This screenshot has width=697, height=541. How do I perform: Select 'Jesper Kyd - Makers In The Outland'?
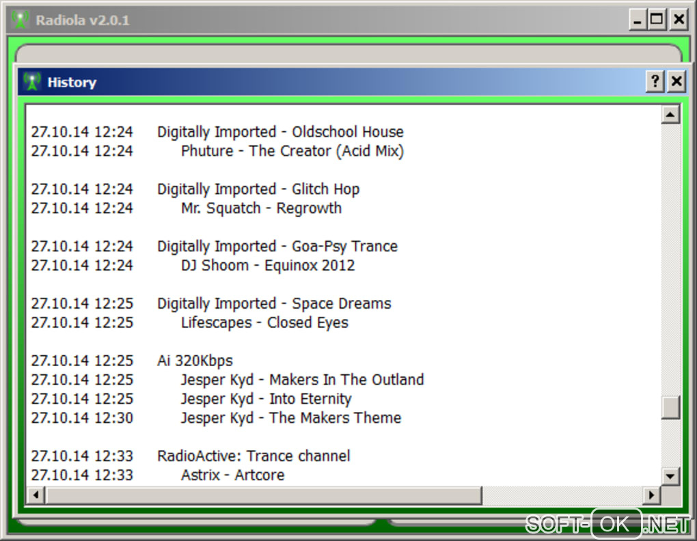(302, 380)
